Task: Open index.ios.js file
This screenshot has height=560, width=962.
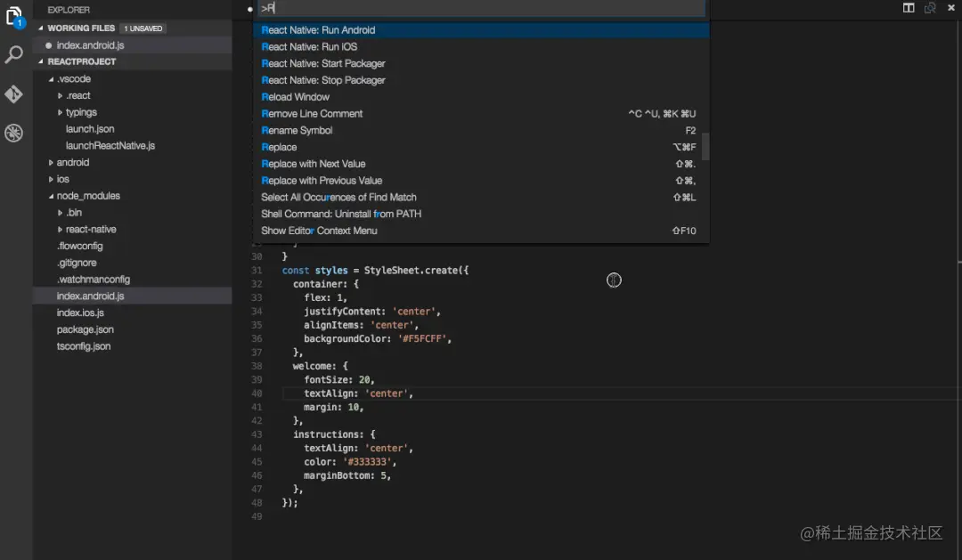Action: click(x=80, y=312)
